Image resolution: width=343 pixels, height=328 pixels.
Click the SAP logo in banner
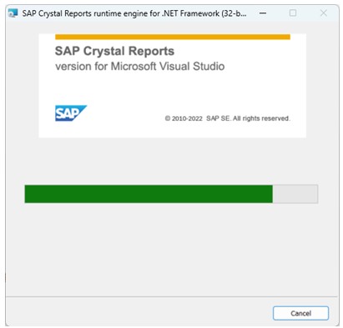point(71,113)
